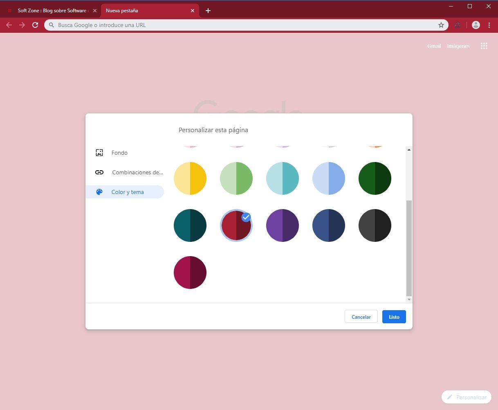Click the palette icon for Color y tema
The width and height of the screenshot is (498, 410).
pyautogui.click(x=99, y=192)
